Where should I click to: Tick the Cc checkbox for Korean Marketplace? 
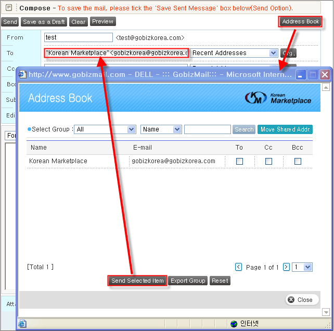(268, 161)
